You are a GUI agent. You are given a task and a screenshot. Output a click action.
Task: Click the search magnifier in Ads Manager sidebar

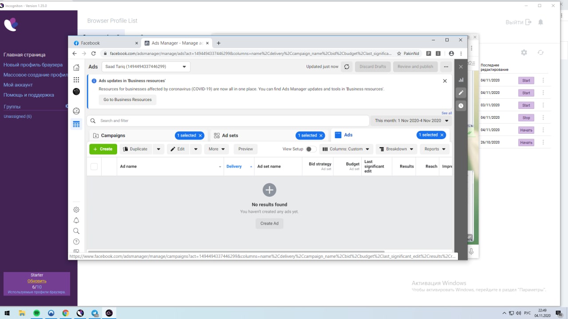(x=76, y=231)
